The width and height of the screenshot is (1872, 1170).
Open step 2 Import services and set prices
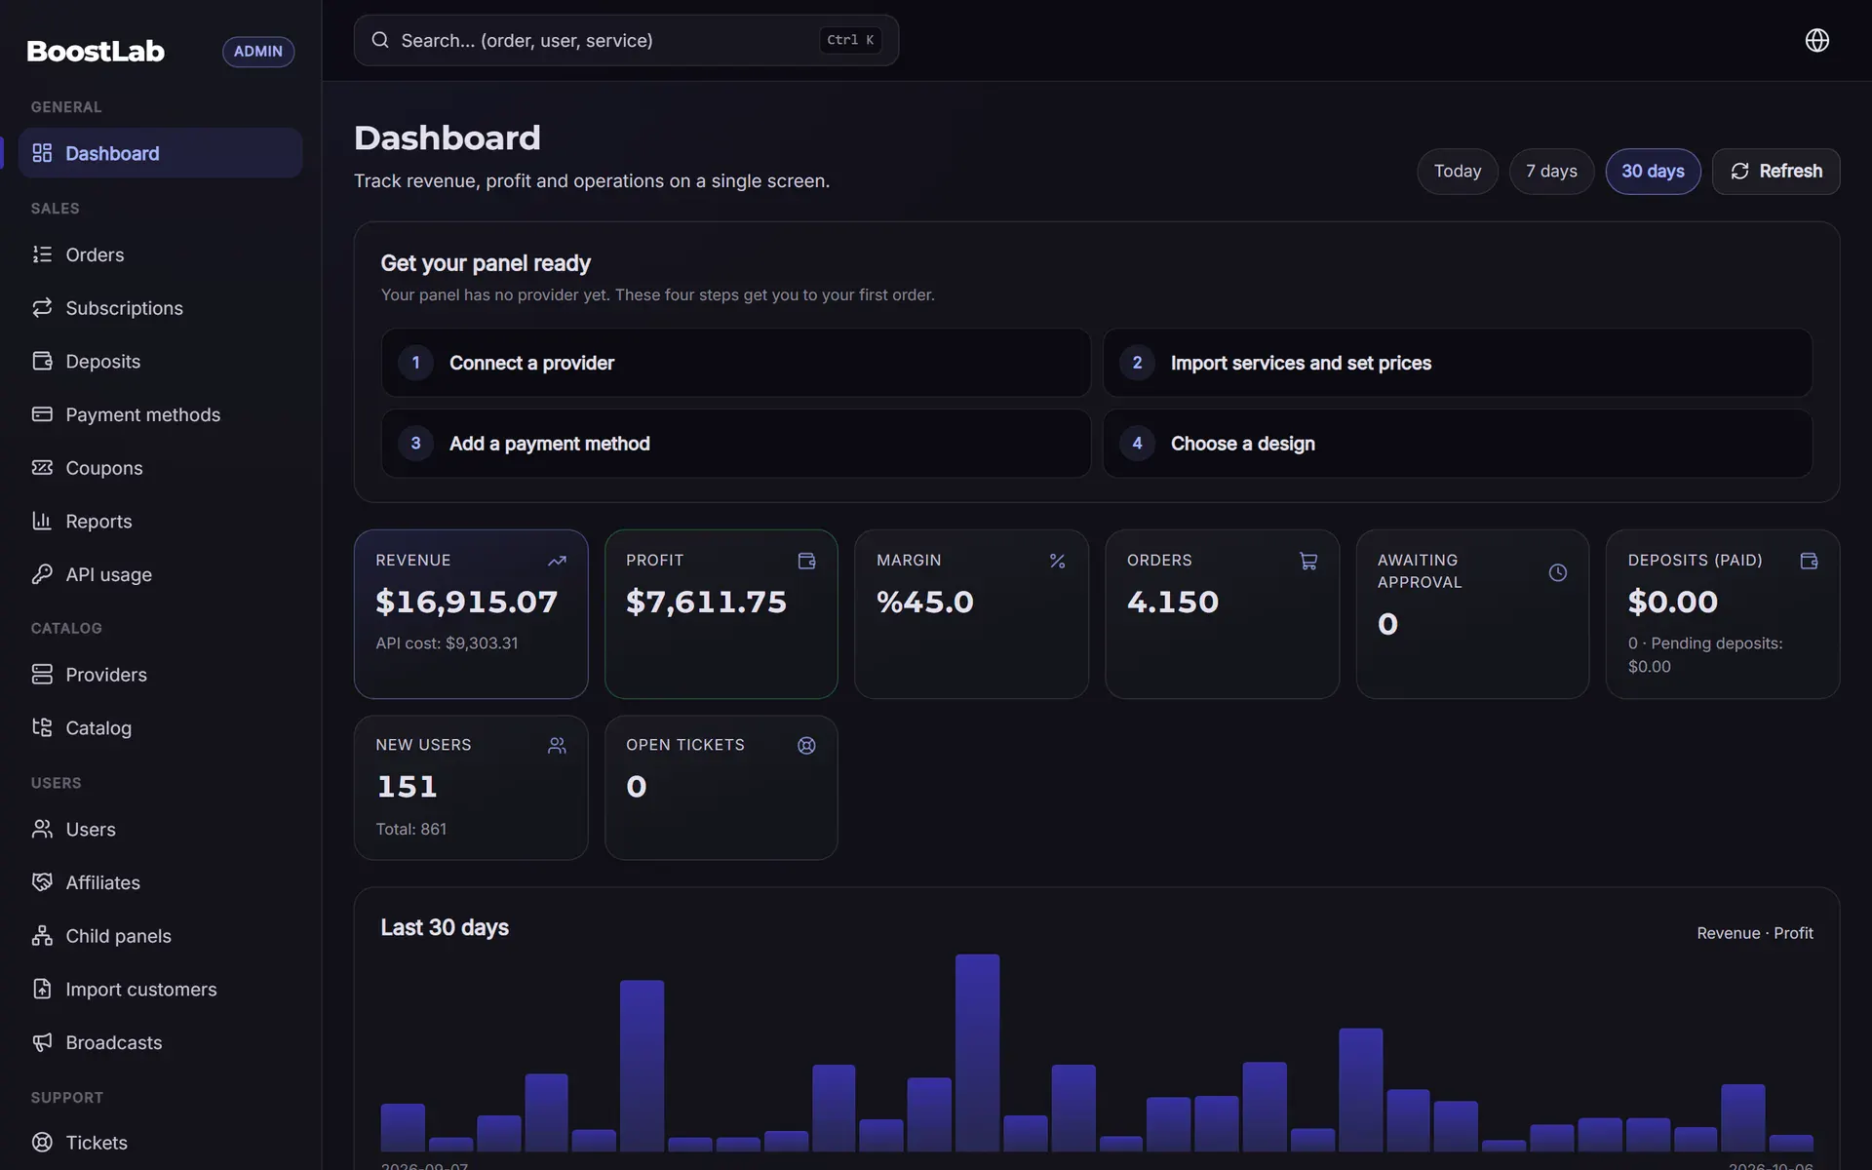coord(1457,363)
